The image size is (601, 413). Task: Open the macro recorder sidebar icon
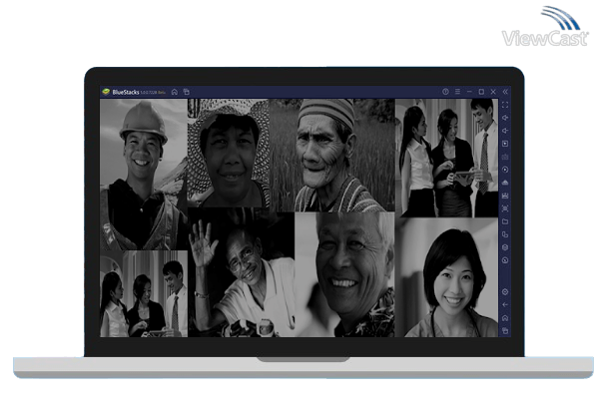(x=505, y=170)
